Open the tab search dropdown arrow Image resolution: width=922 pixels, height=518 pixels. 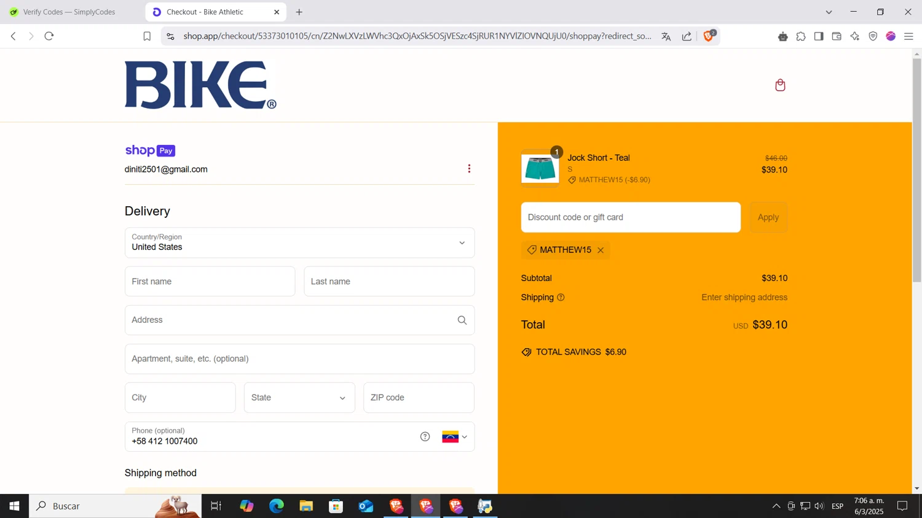(829, 12)
